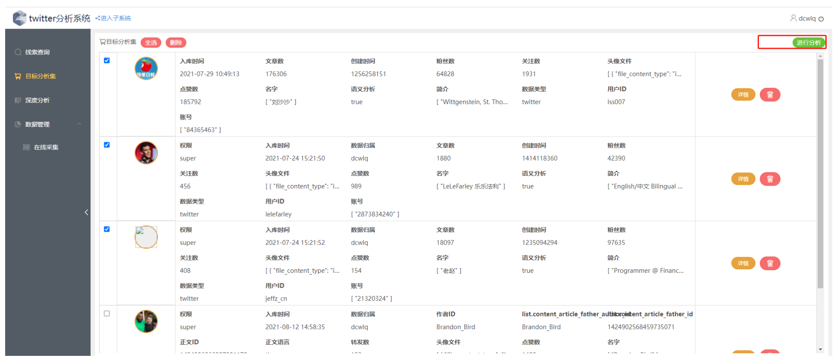Screen dimensions: 840x364
Task: Click the red 删除 button in header
Action: pos(176,42)
